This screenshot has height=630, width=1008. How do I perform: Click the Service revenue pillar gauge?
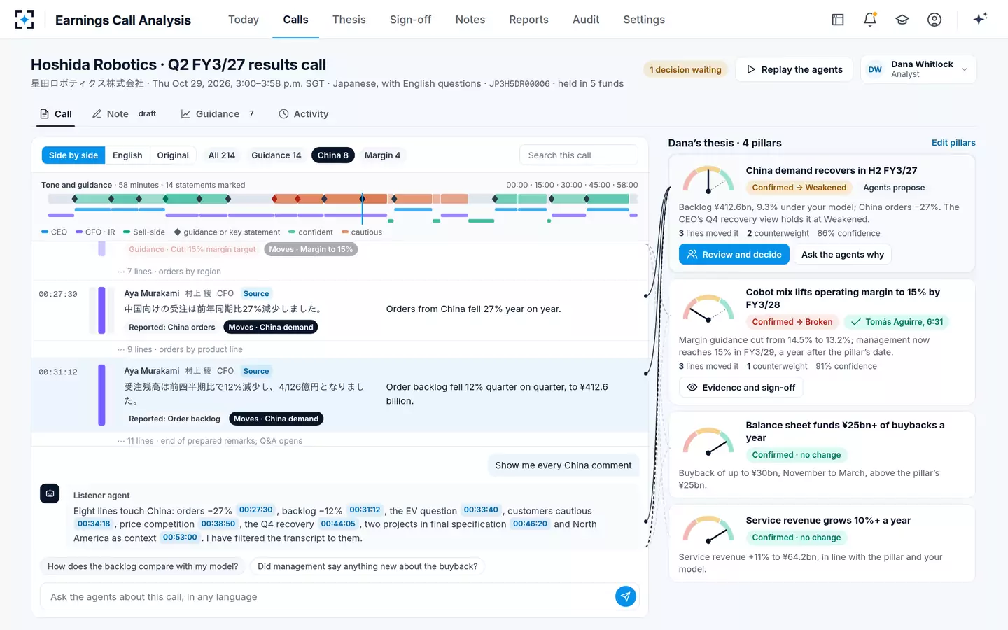click(708, 529)
